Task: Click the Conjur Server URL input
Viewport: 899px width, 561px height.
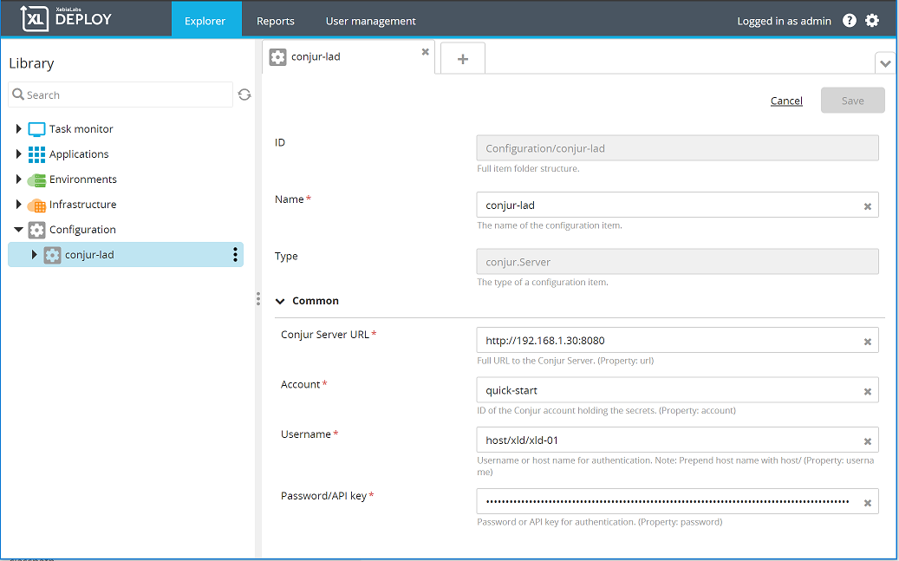Action: tap(677, 340)
